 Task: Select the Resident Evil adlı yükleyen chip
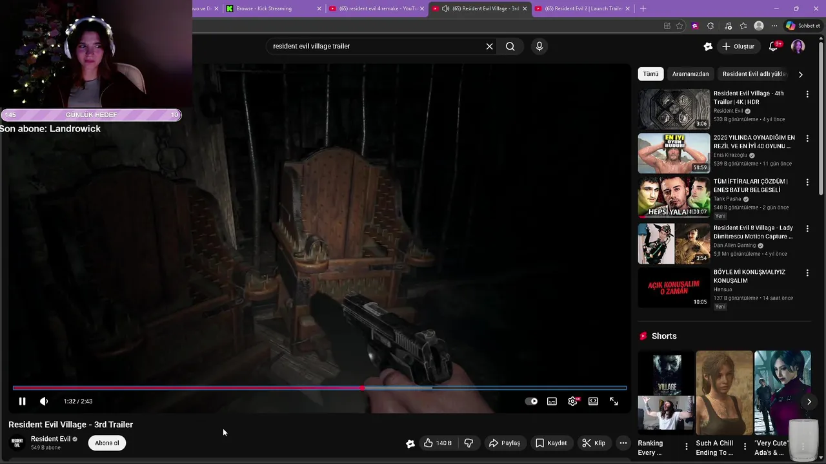pos(755,74)
